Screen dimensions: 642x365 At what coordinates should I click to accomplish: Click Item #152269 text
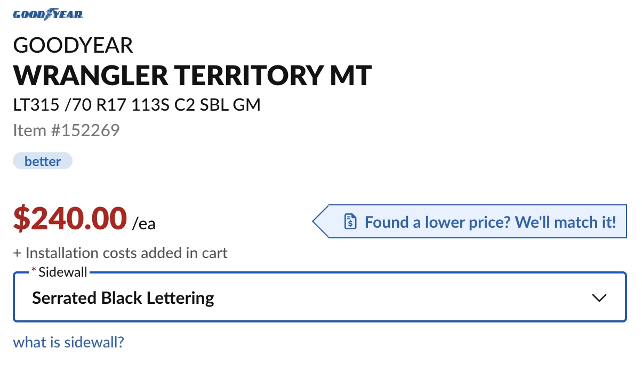point(66,130)
